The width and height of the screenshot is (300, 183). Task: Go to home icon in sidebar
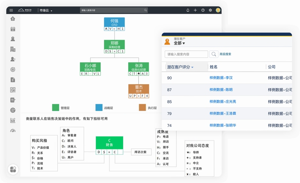pyautogui.click(x=13, y=19)
